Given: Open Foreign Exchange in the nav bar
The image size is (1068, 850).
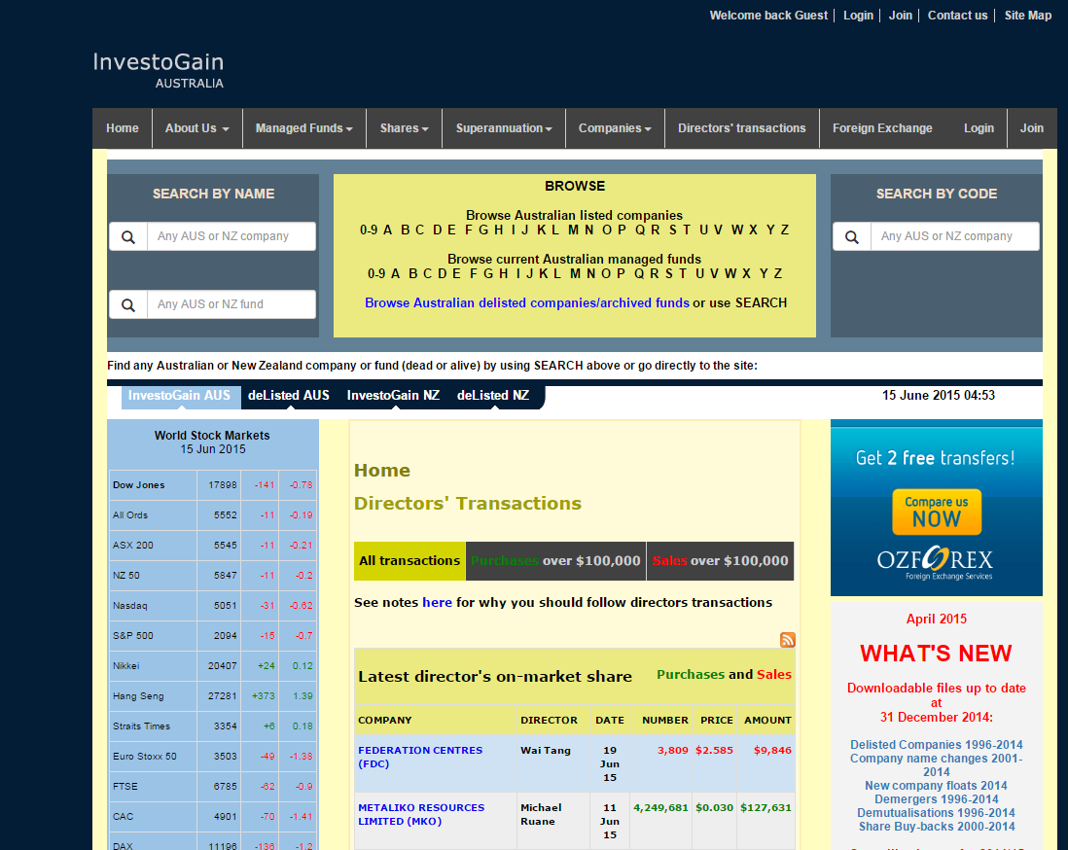Looking at the screenshot, I should (882, 128).
